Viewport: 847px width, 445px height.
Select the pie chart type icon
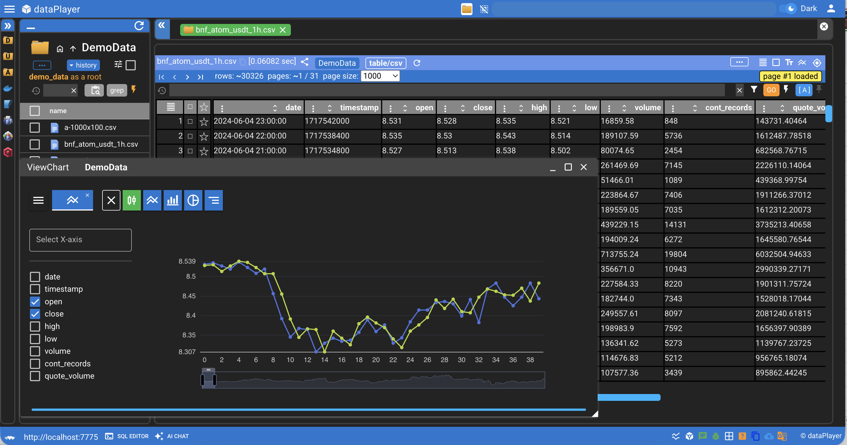click(193, 200)
